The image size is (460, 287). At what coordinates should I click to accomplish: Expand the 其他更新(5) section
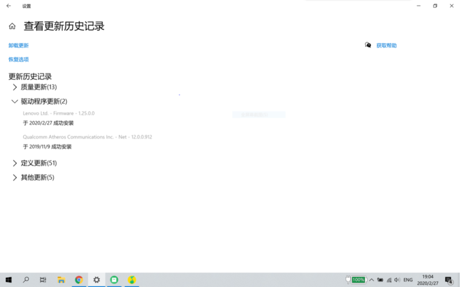coord(15,178)
